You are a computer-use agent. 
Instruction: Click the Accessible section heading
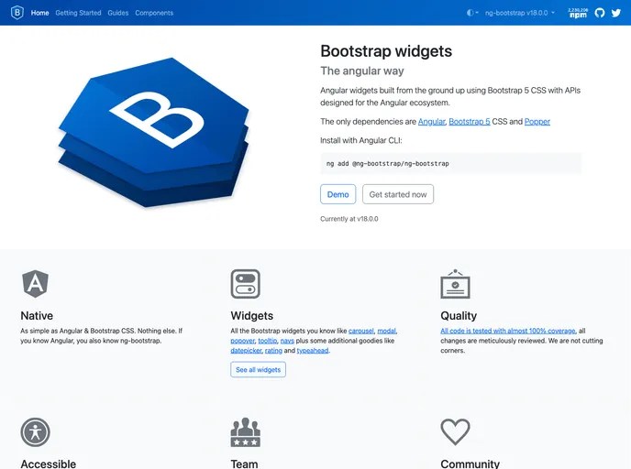pyautogui.click(x=49, y=464)
